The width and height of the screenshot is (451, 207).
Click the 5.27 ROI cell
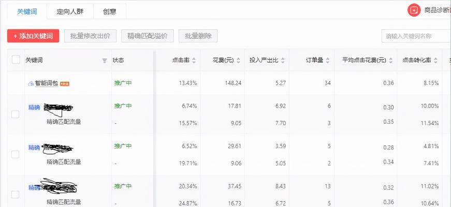(x=281, y=83)
